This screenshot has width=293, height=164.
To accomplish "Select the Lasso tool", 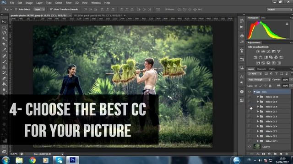I will point(4,33).
